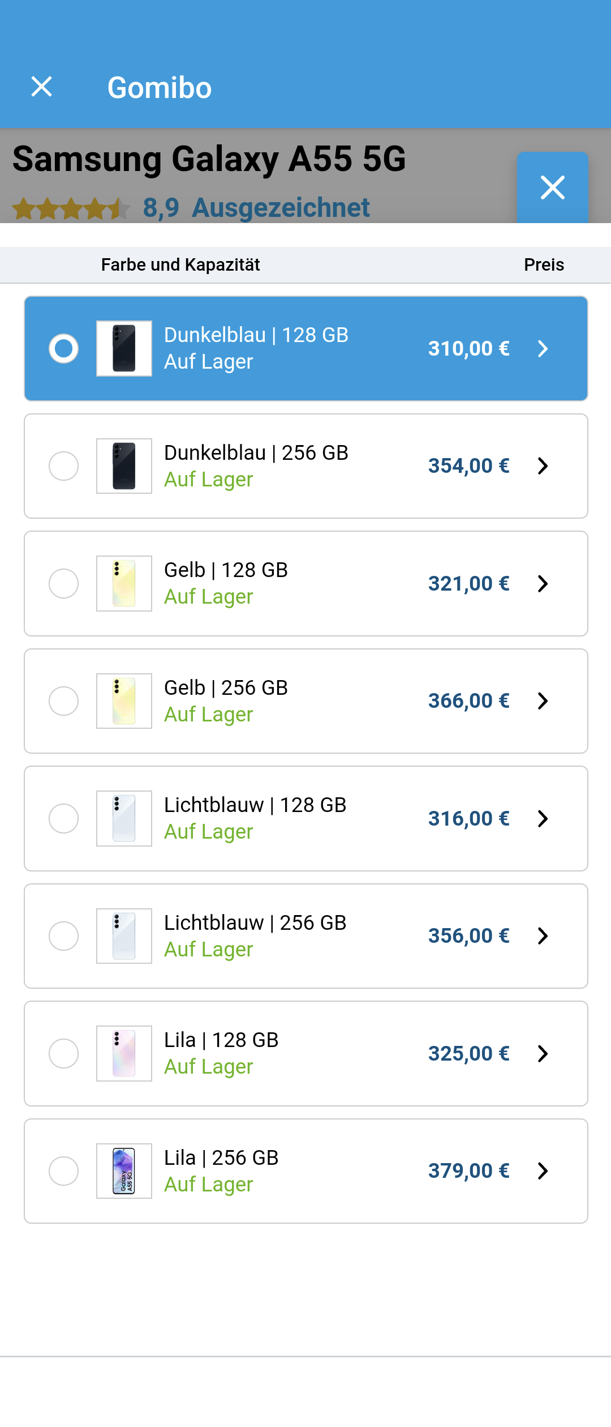Open the chevron next to 321,00 €

coord(543,584)
